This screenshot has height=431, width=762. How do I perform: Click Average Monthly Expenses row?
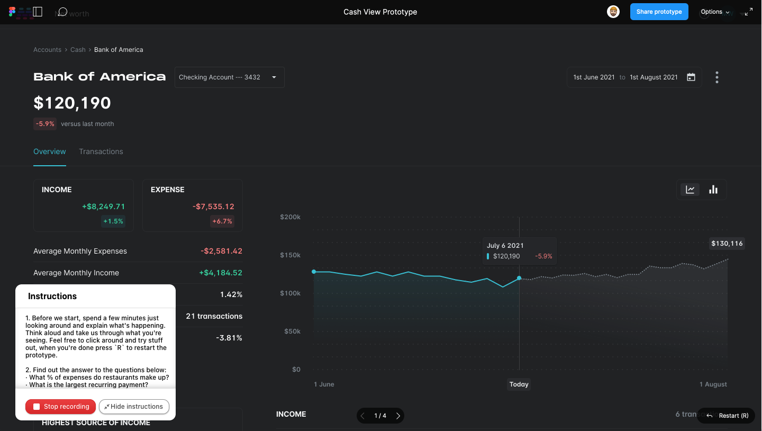point(138,251)
